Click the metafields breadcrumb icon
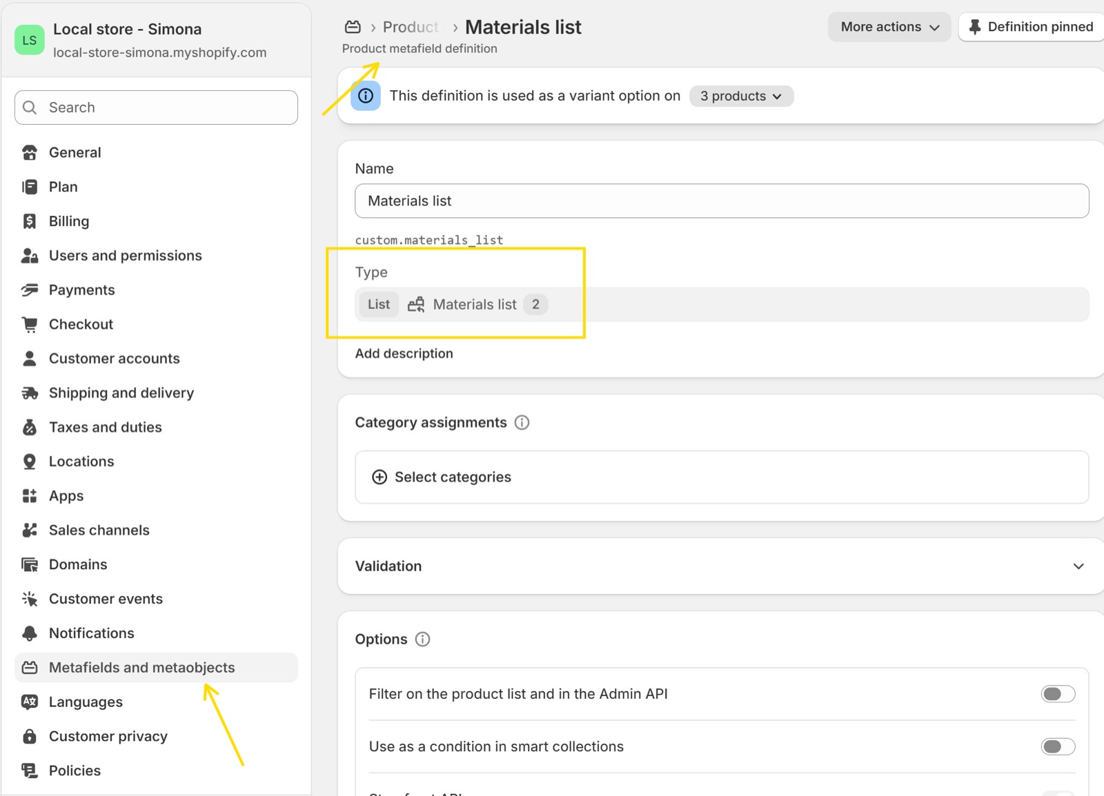The height and width of the screenshot is (796, 1104). coord(353,27)
